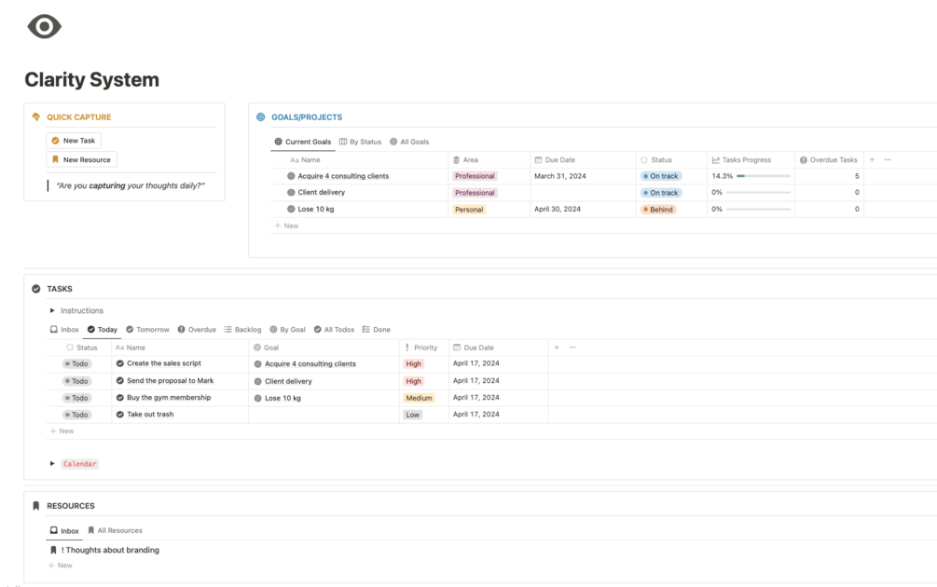The height and width of the screenshot is (587, 937).
Task: Open the goals view options with the ellipsis
Action: coord(887,158)
